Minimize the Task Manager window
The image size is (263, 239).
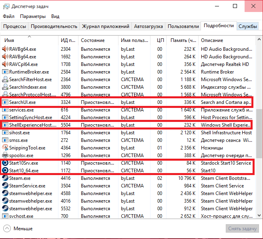pos(217,6)
